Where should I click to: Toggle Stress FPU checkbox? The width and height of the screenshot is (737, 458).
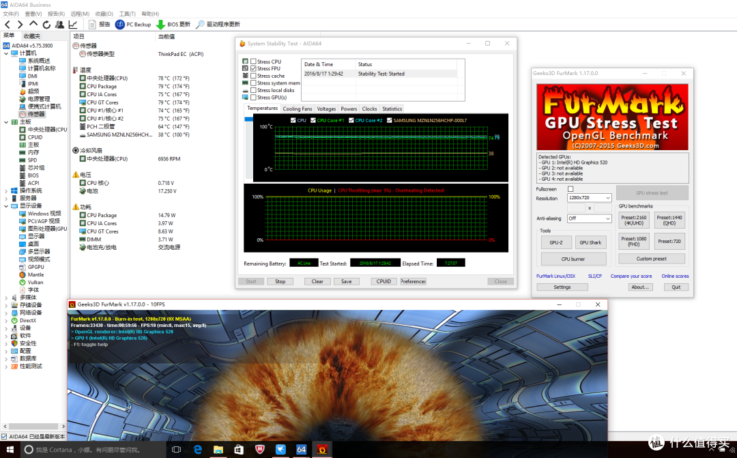point(253,69)
